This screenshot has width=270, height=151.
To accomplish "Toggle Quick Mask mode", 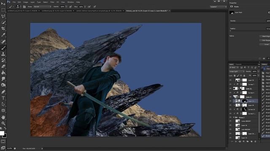I will 3,141.
